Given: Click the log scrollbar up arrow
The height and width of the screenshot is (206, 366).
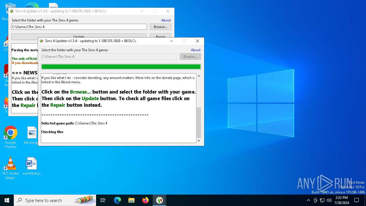Looking at the screenshot, I should (199, 76).
